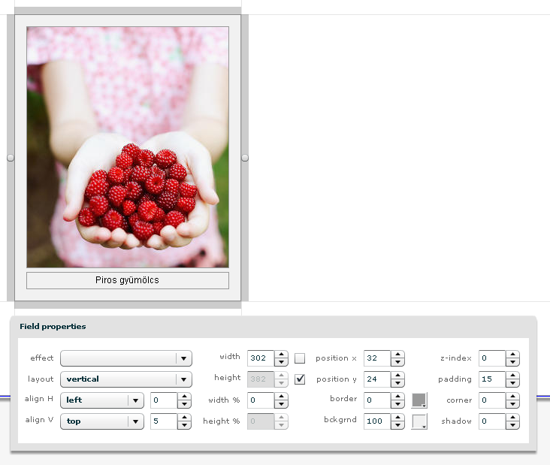
Task: Open the effect dropdown
Action: coord(184,358)
